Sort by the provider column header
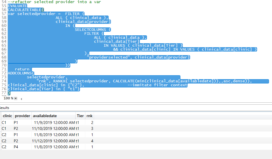 tap(22, 116)
